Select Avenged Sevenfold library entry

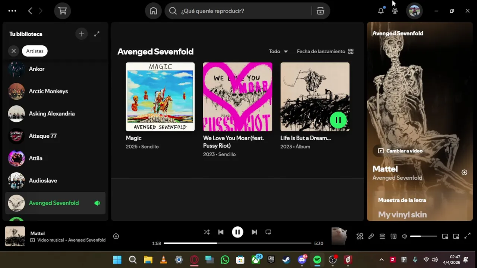pos(55,203)
